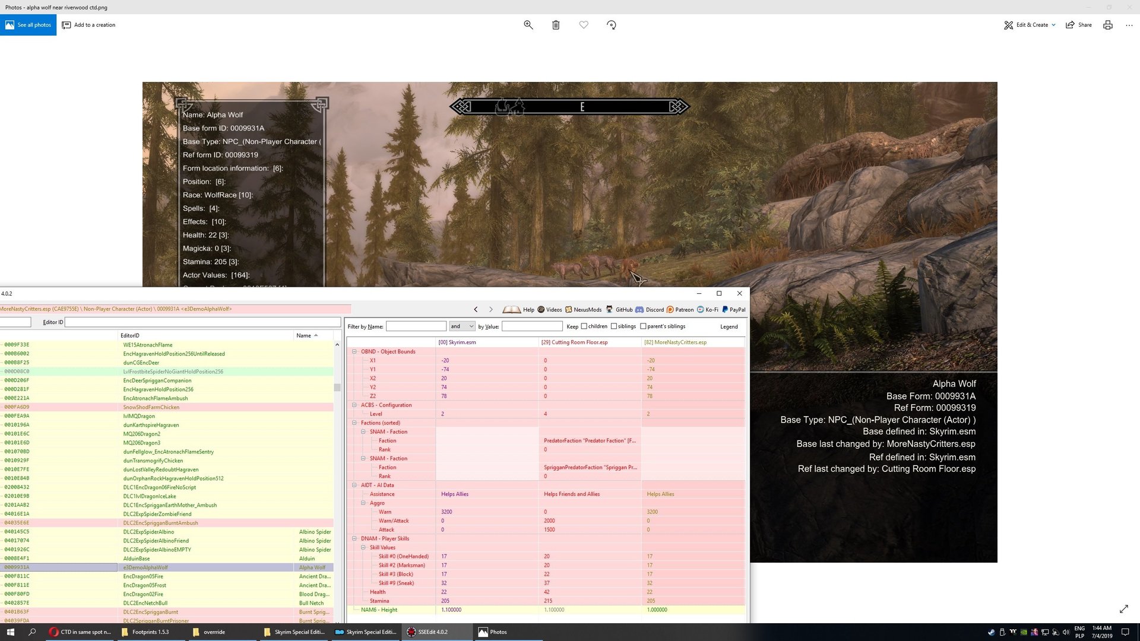The height and width of the screenshot is (641, 1140).
Task: Select the SnowShodFarmChicken record row
Action: pos(167,407)
